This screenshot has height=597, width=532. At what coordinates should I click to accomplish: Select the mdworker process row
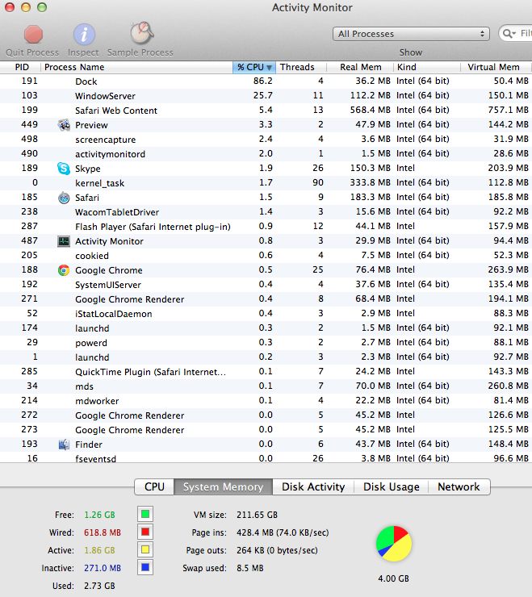pyautogui.click(x=266, y=400)
